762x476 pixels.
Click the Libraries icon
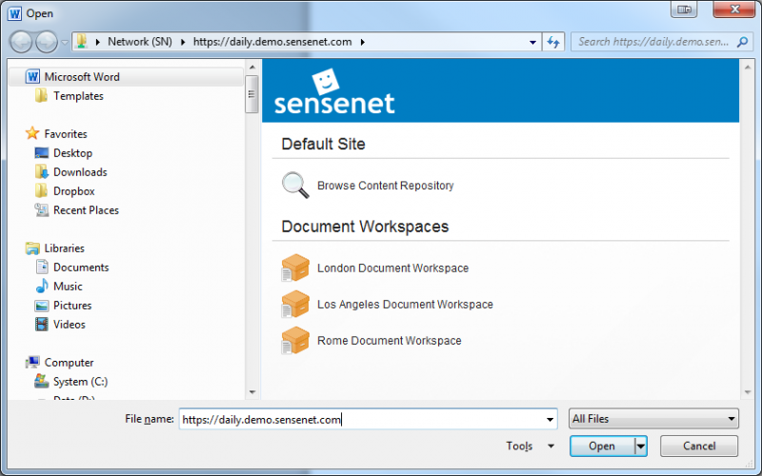coord(32,248)
